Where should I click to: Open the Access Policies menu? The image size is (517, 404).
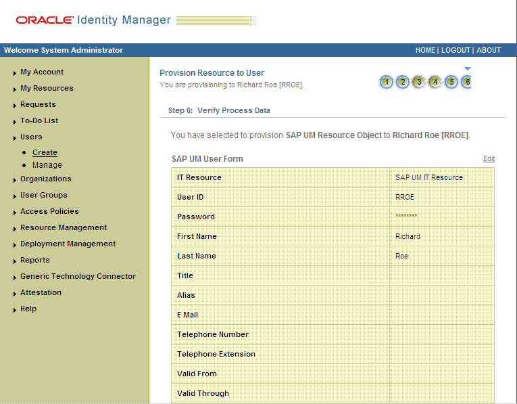click(x=49, y=211)
